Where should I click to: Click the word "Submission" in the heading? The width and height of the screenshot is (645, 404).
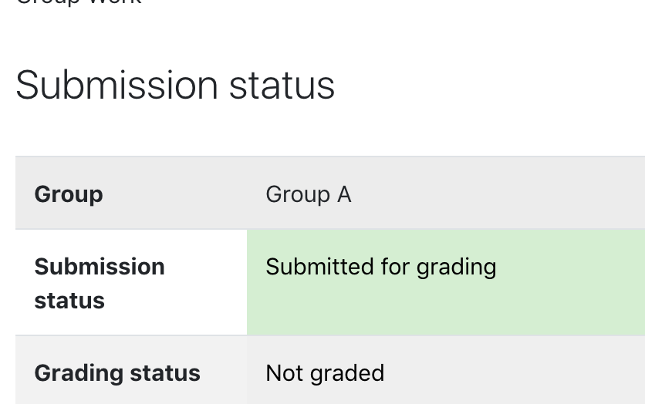117,86
